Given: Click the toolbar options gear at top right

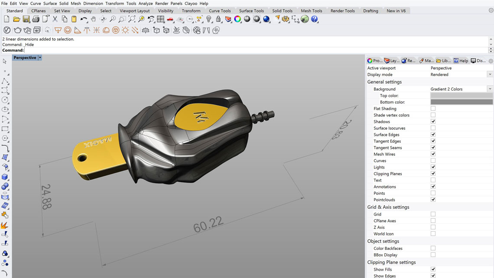Looking at the screenshot, I should (x=491, y=10).
